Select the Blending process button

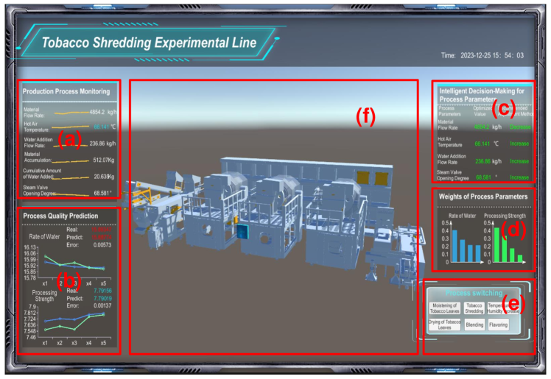click(474, 325)
